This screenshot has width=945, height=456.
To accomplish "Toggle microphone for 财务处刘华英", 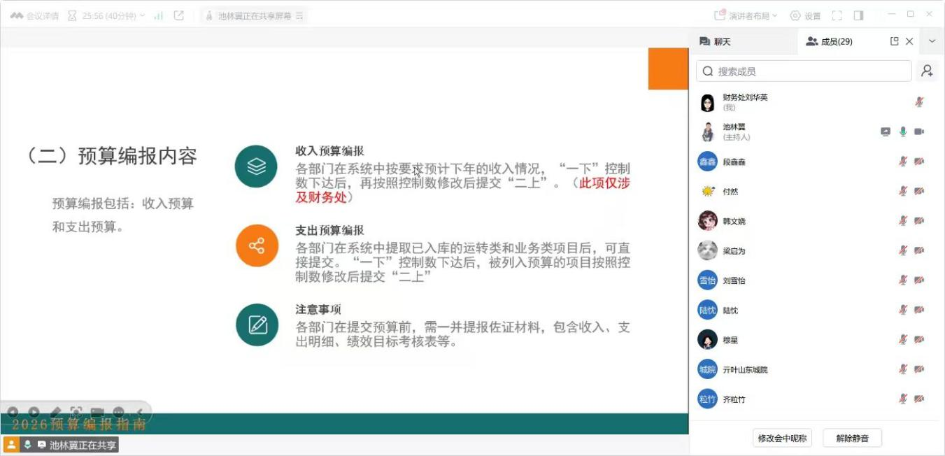I will [919, 102].
